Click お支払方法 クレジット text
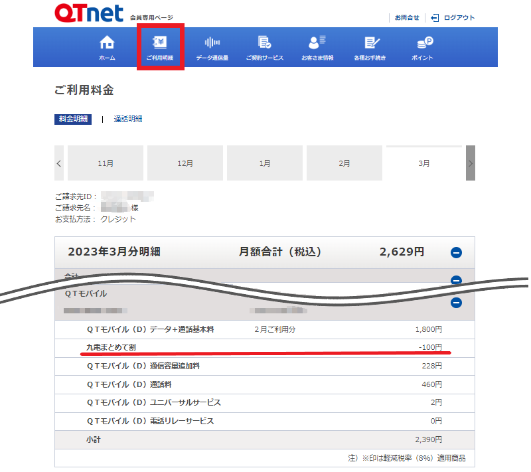531x472 pixels. [96, 219]
